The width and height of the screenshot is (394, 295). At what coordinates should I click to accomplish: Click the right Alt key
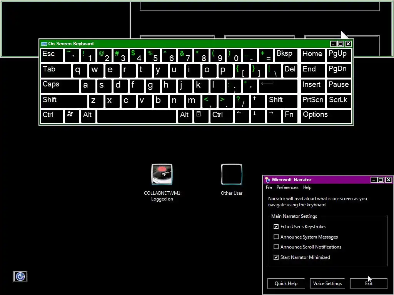(185, 116)
